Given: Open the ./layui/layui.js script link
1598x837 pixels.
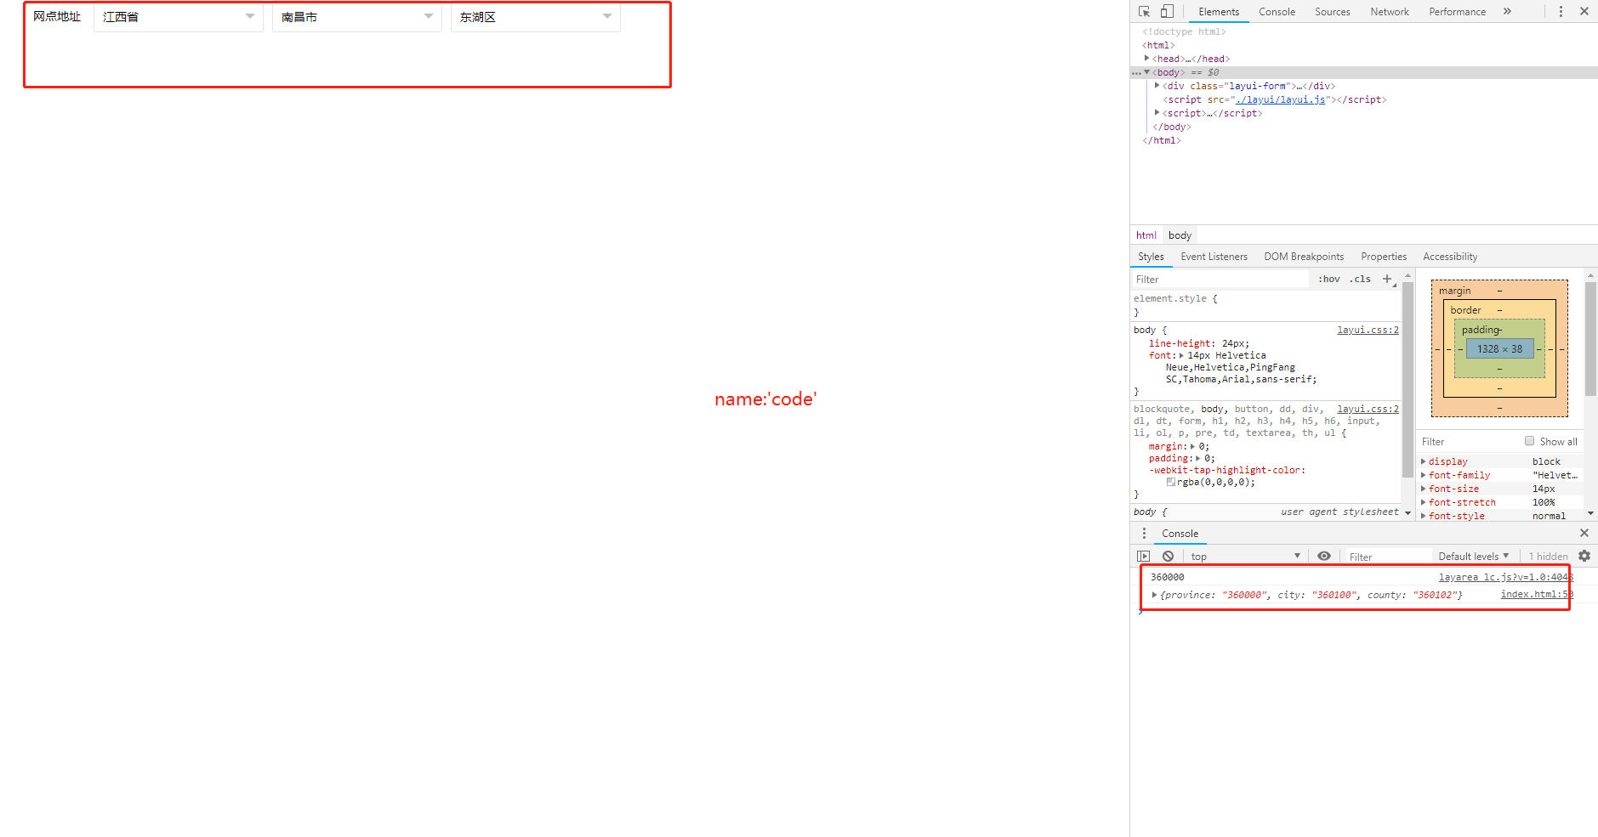Looking at the screenshot, I should (1280, 99).
